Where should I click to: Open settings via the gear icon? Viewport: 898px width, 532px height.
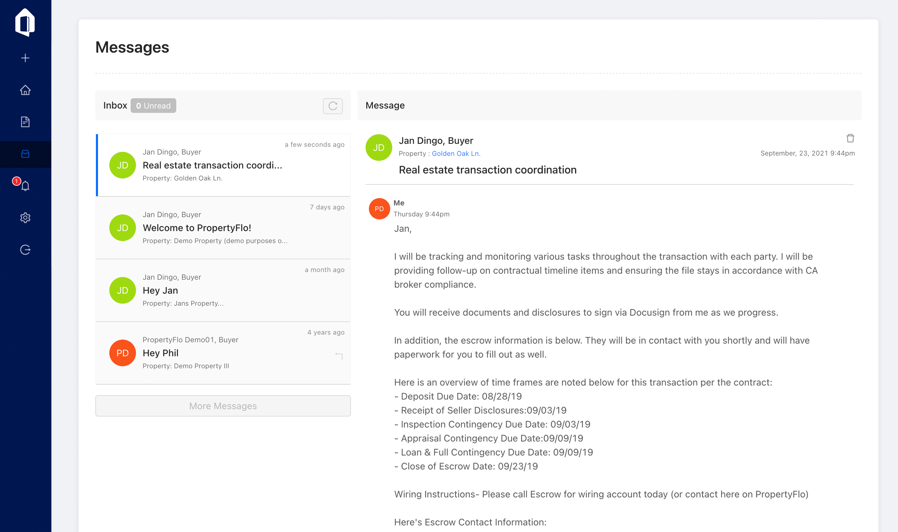[x=25, y=218]
